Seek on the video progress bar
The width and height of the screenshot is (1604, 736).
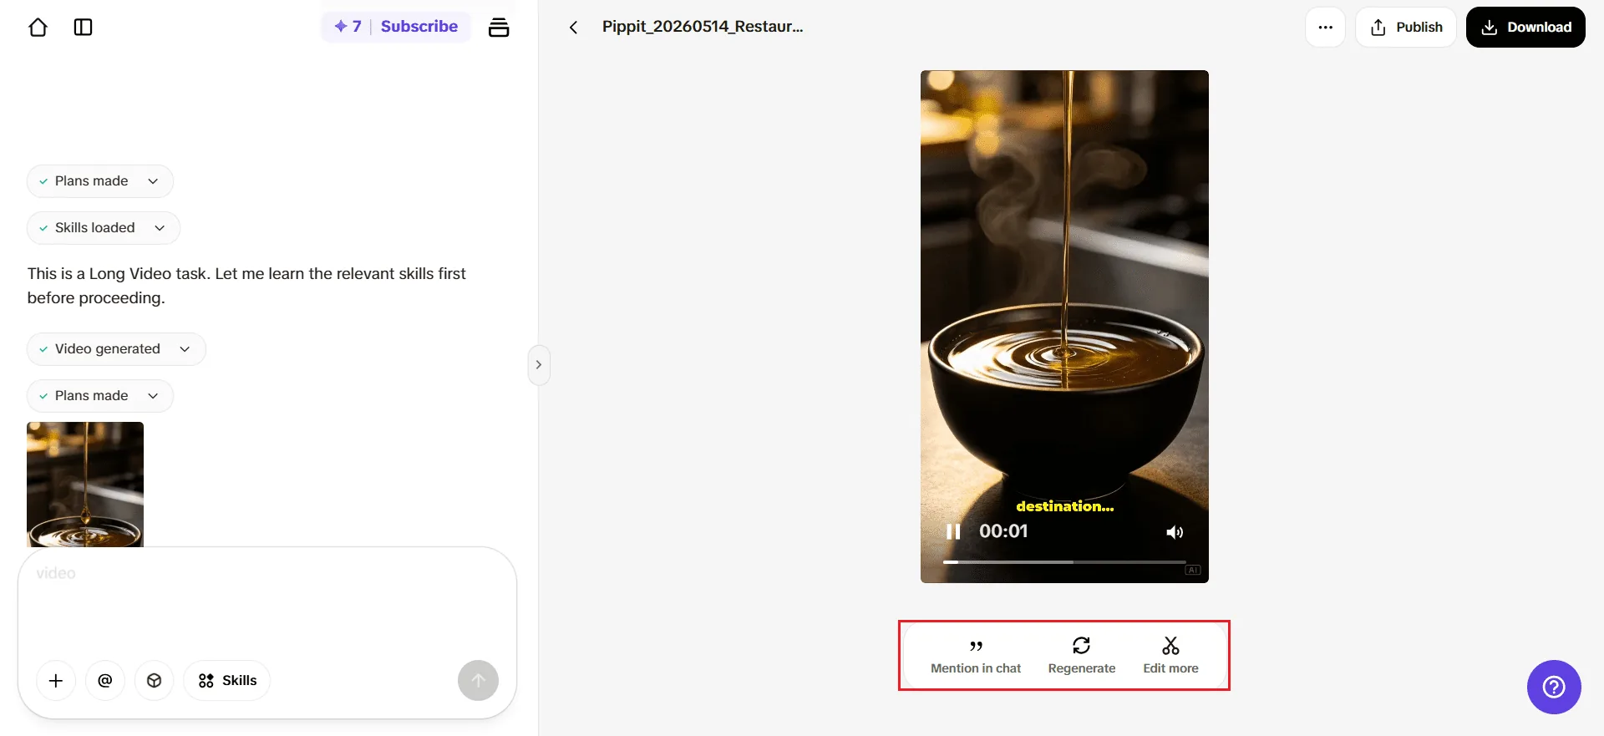click(x=1064, y=562)
